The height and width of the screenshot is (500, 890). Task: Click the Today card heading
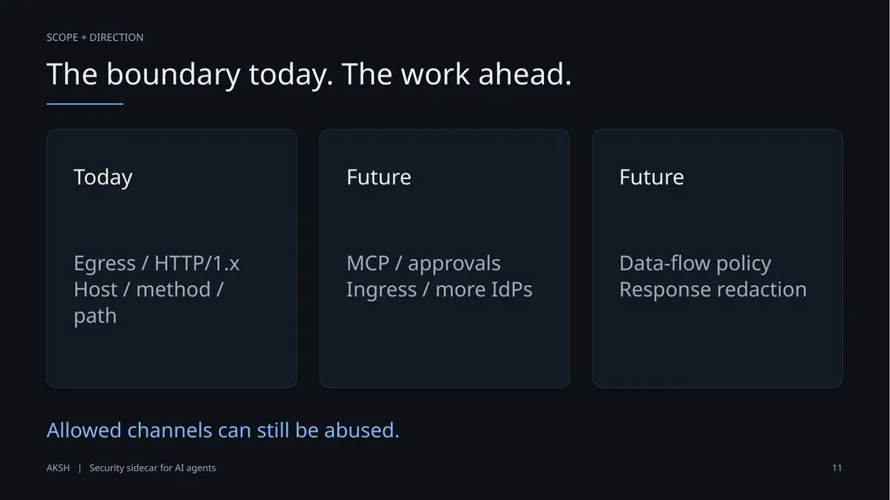(x=103, y=177)
